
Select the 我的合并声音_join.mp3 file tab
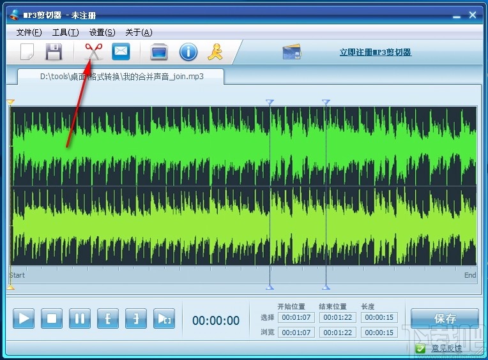(x=121, y=77)
